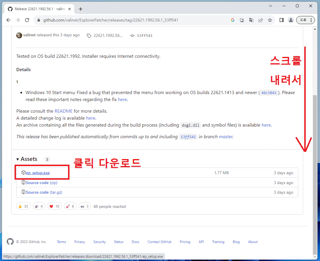Viewport: 320px width, 261px height.
Task: Reload the GitHub release page
Action: [27, 20]
